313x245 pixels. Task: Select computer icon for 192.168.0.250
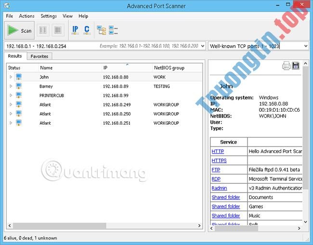(x=19, y=114)
